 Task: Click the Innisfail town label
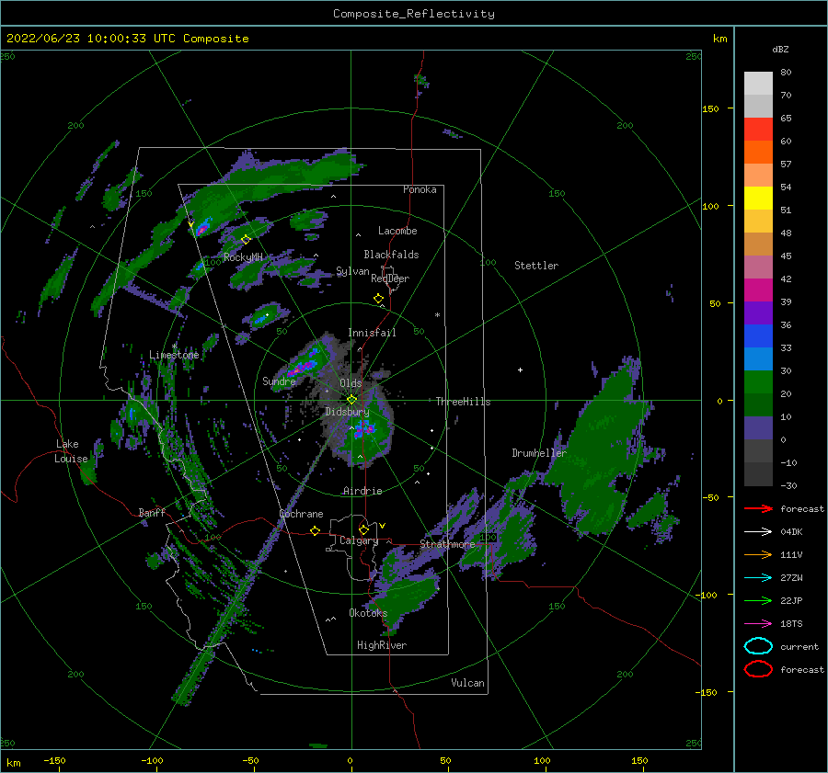(x=372, y=333)
